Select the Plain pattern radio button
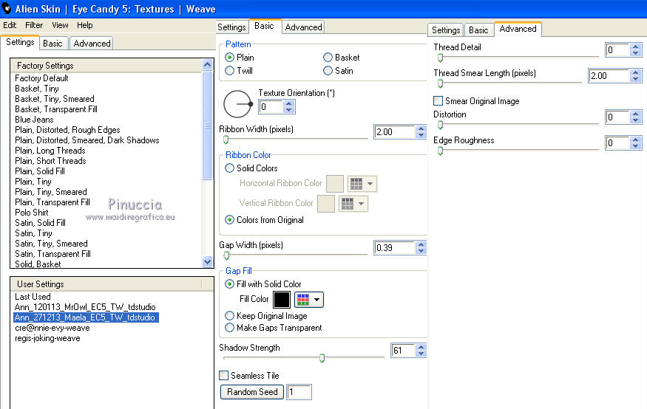Screen dimensions: 647x409 [229, 58]
